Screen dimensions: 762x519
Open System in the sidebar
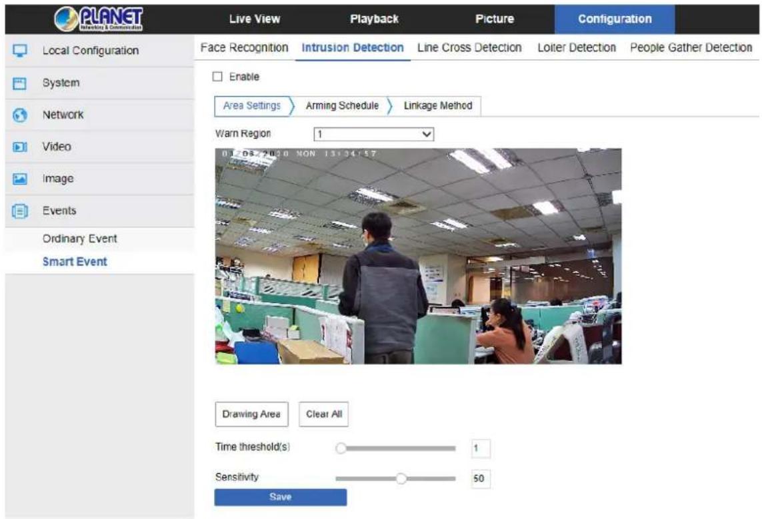click(99, 83)
